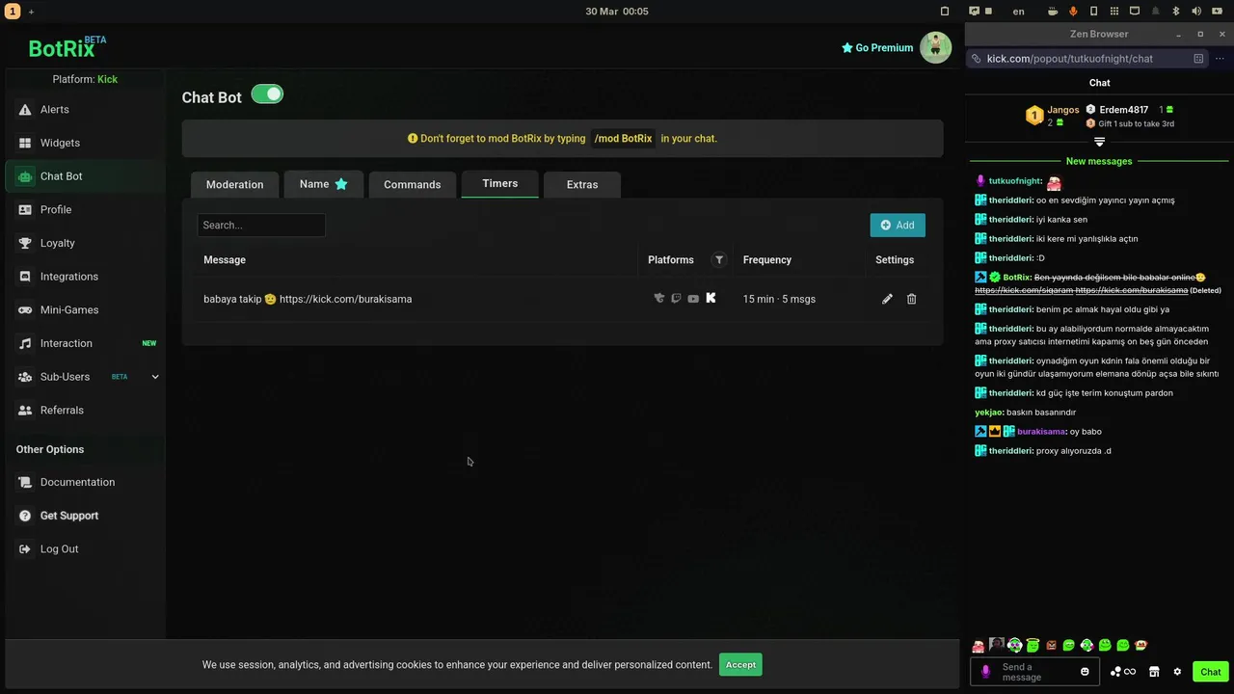The image size is (1234, 694).
Task: Click the Zen Browser three-dots menu icon
Action: [x=1220, y=59]
